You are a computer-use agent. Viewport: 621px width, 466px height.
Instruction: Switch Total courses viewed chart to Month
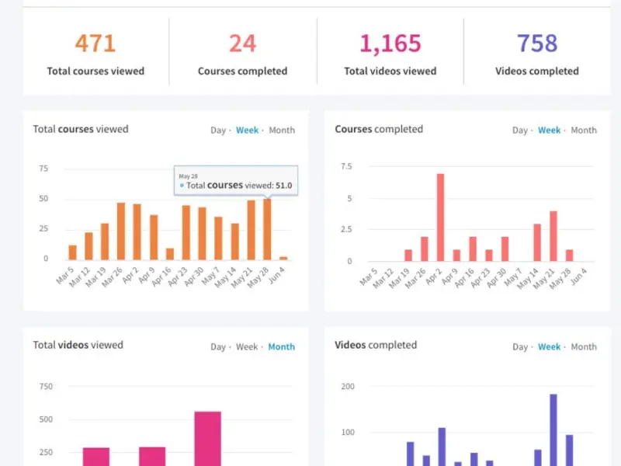tap(282, 130)
